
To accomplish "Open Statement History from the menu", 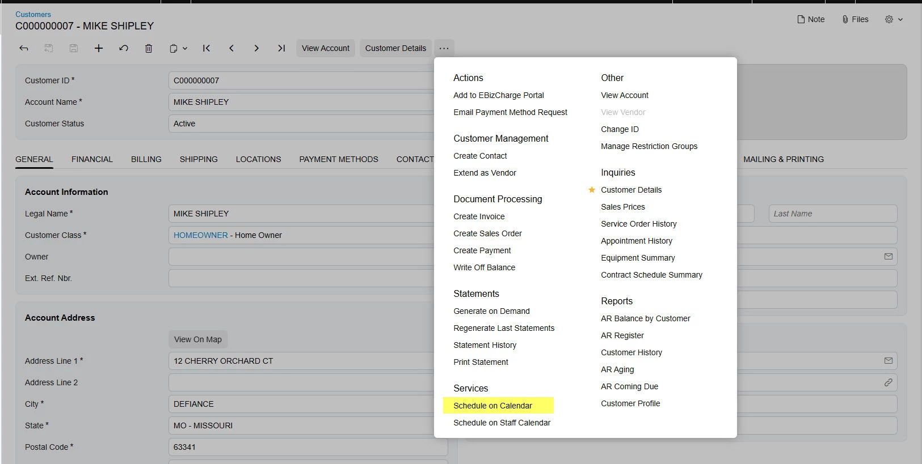I will [x=485, y=345].
